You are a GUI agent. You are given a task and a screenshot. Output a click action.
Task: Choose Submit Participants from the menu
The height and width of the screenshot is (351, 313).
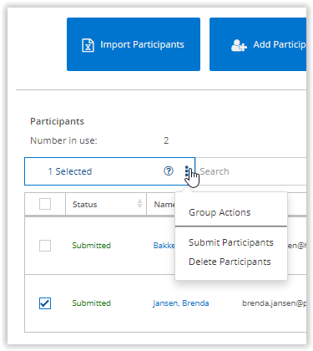click(231, 242)
